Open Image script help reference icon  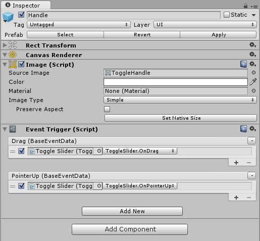point(243,64)
